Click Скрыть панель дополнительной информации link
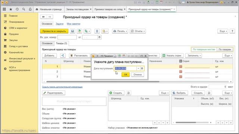Image resolution: width=239 pixels, height=134 pixels. [x=62, y=87]
